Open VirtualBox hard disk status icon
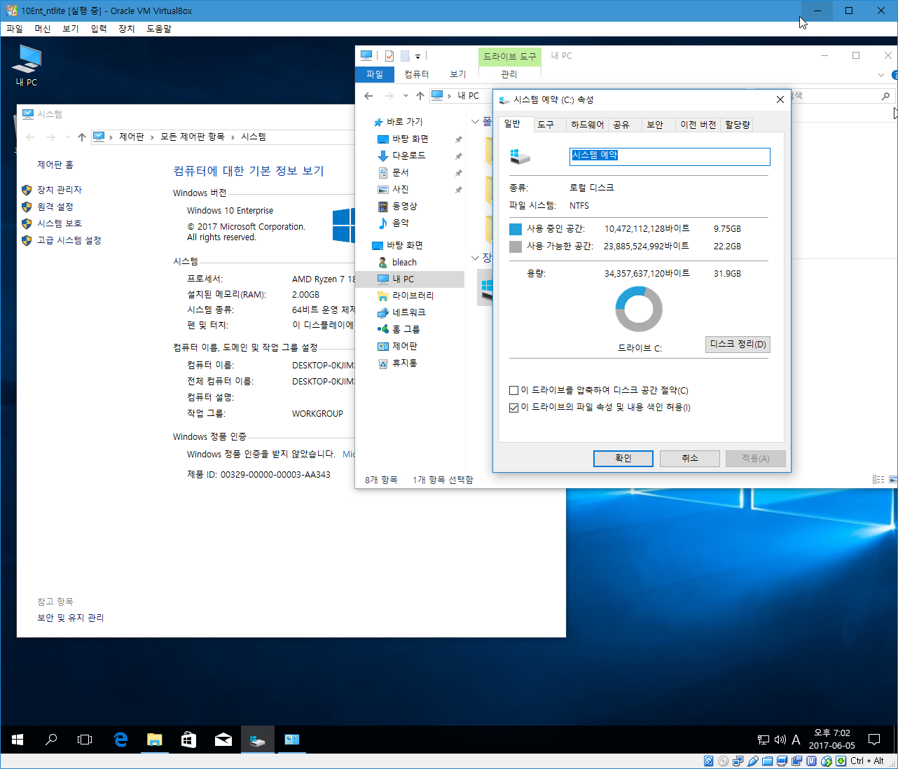The width and height of the screenshot is (898, 769). tap(708, 761)
